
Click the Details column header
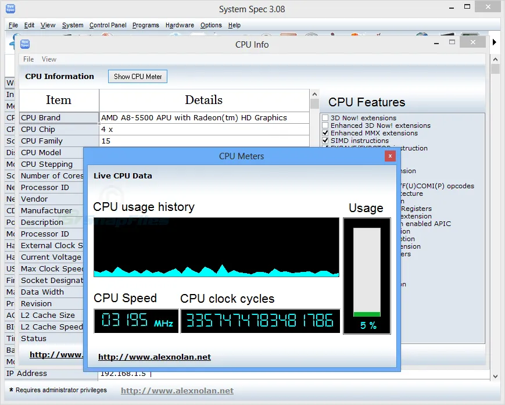tap(204, 101)
